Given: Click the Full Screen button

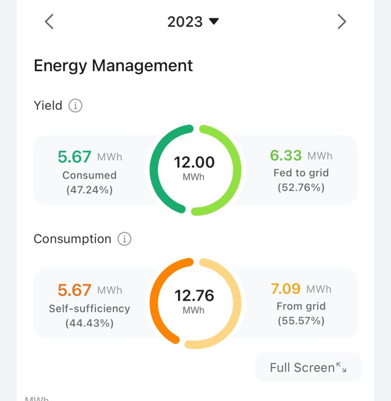Looking at the screenshot, I should point(308,368).
